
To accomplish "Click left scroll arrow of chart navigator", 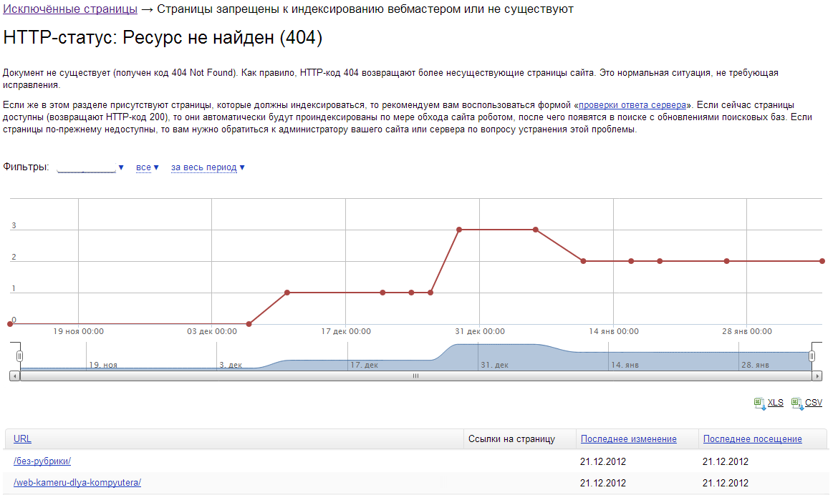I will pos(15,376).
